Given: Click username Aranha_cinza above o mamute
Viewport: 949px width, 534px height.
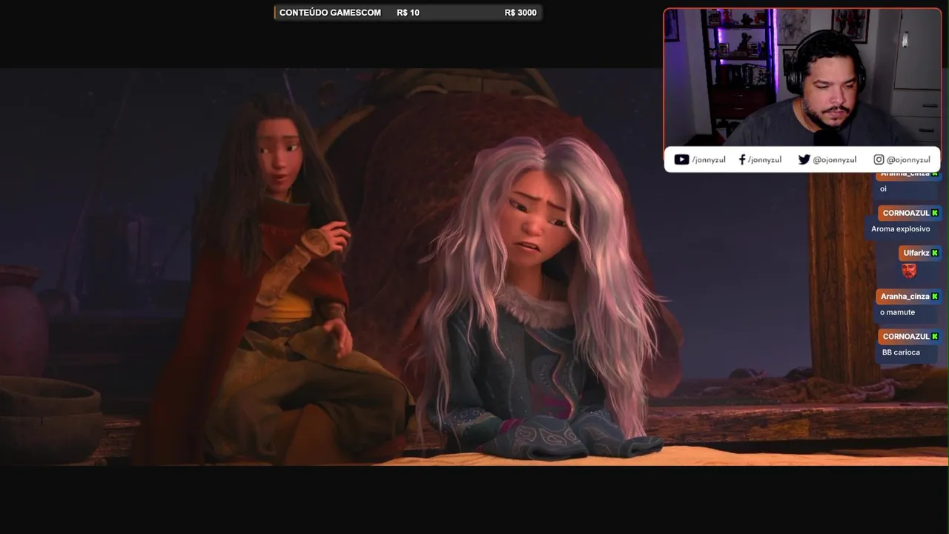Looking at the screenshot, I should pos(905,296).
